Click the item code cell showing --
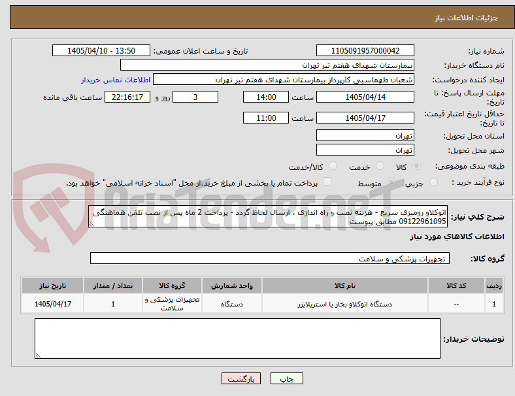 pos(456,304)
